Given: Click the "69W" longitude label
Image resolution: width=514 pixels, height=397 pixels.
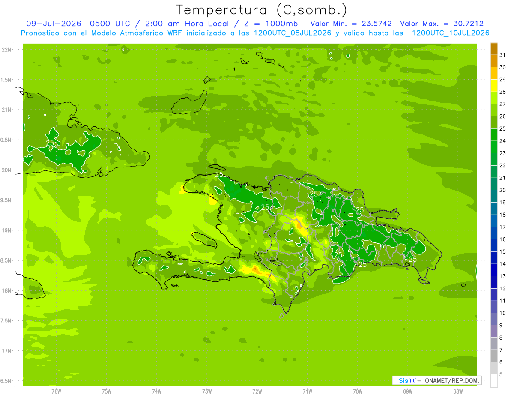Looking at the screenshot, I should [408, 391].
